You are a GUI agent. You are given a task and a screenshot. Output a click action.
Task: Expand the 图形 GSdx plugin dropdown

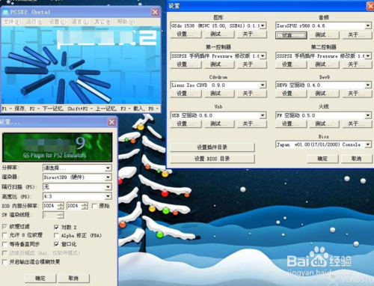(x=263, y=25)
